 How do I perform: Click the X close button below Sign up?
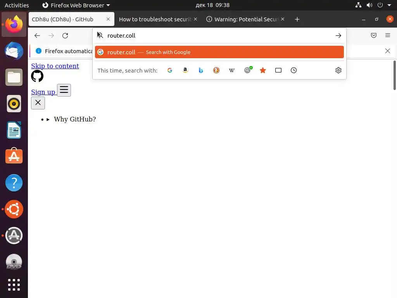(x=38, y=103)
